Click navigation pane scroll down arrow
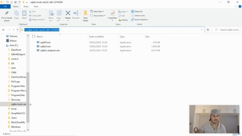This screenshot has width=242, height=136. point(28,130)
